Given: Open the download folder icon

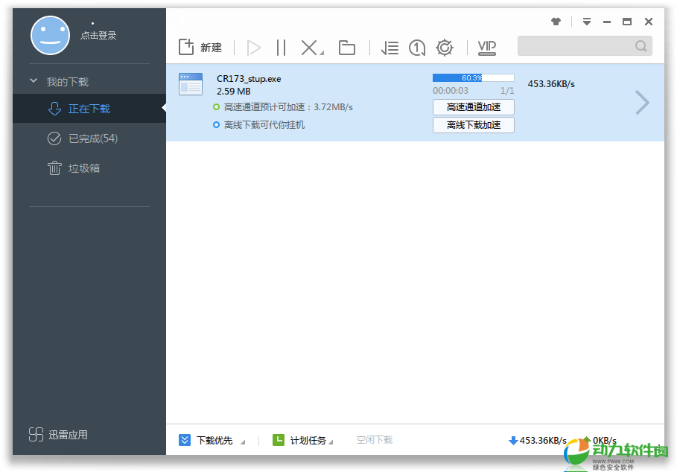Looking at the screenshot, I should tap(347, 48).
